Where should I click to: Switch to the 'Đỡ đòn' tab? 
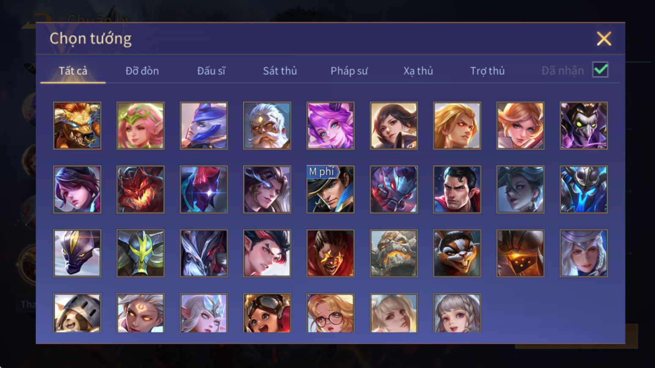pos(142,71)
